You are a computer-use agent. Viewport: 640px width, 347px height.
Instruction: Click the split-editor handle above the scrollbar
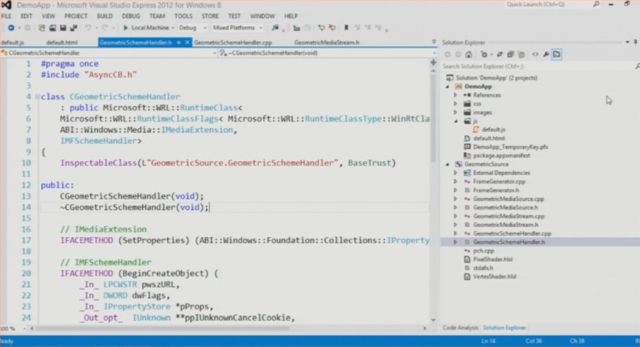[433, 62]
